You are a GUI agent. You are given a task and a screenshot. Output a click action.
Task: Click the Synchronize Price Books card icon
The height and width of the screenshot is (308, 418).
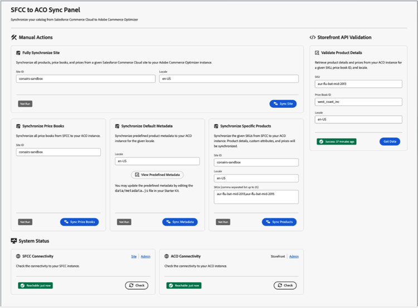(18, 126)
